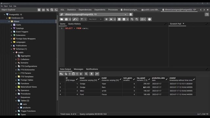Collapse the Databases (2) node
Image resolution: width=210 pixels, height=118 pixels.
(x=7, y=18)
